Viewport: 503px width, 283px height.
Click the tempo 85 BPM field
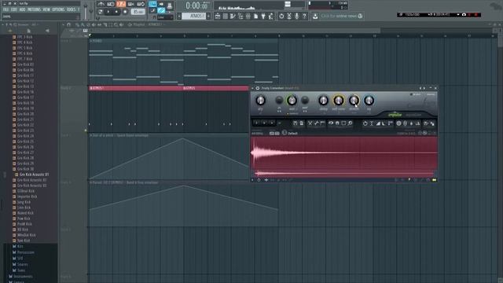click(x=138, y=12)
